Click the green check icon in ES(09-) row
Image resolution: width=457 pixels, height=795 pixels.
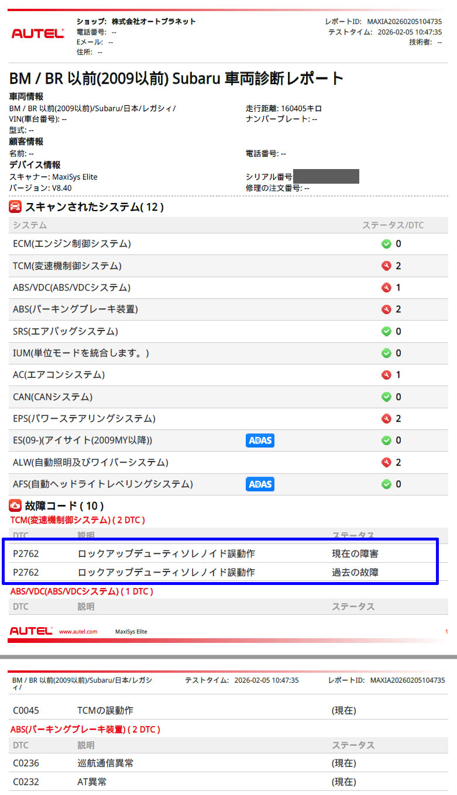point(386,440)
